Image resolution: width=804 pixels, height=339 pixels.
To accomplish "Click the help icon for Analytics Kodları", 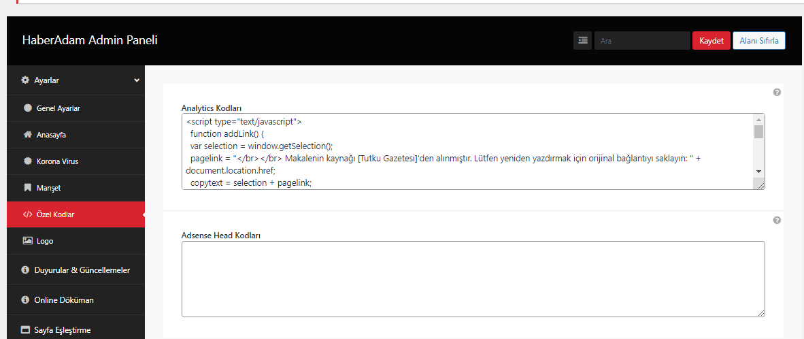I will [777, 93].
